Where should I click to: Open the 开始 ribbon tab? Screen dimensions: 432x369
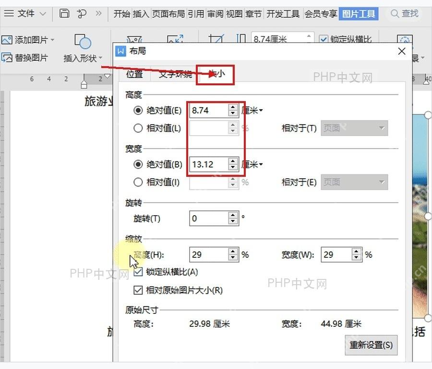pyautogui.click(x=121, y=13)
